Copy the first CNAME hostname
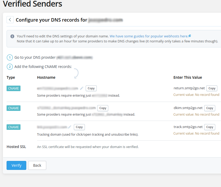The height and width of the screenshot is (187, 221). pos(91,88)
